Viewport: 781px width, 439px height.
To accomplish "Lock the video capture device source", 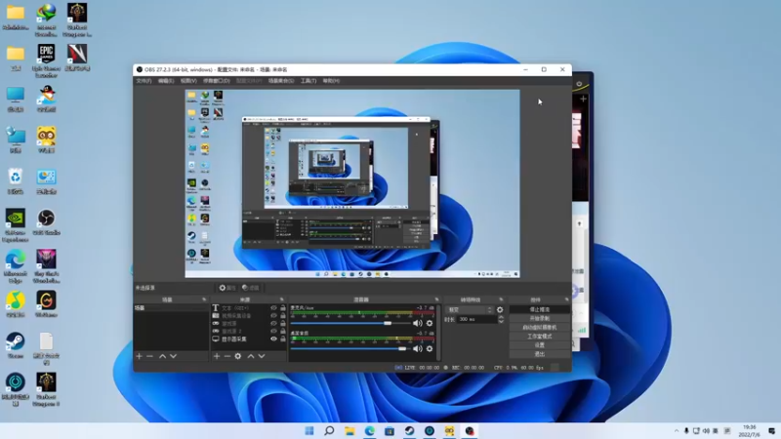I will pyautogui.click(x=283, y=315).
